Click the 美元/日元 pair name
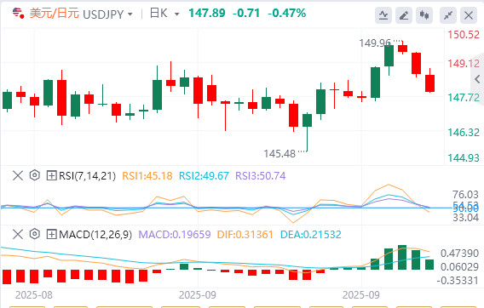This screenshot has width=484, height=308. click(55, 14)
